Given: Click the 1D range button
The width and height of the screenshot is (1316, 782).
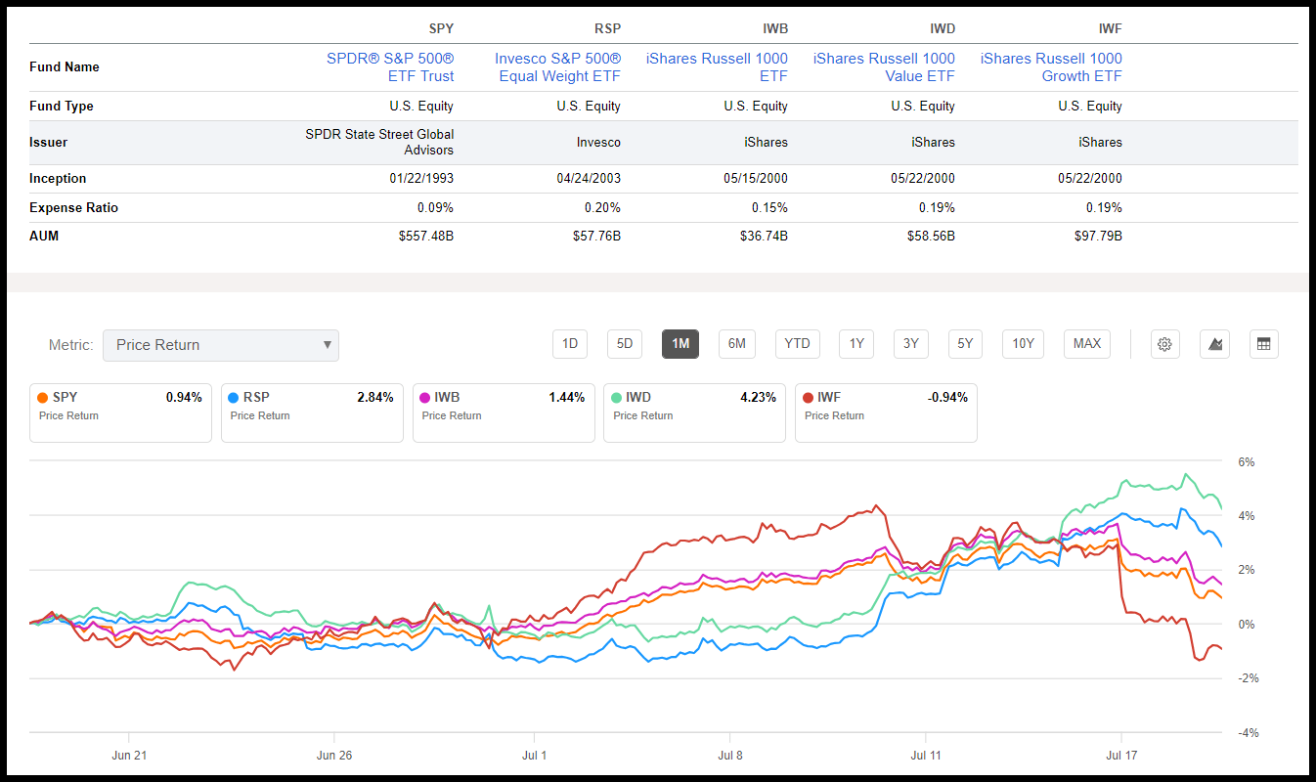Looking at the screenshot, I should click(x=570, y=344).
